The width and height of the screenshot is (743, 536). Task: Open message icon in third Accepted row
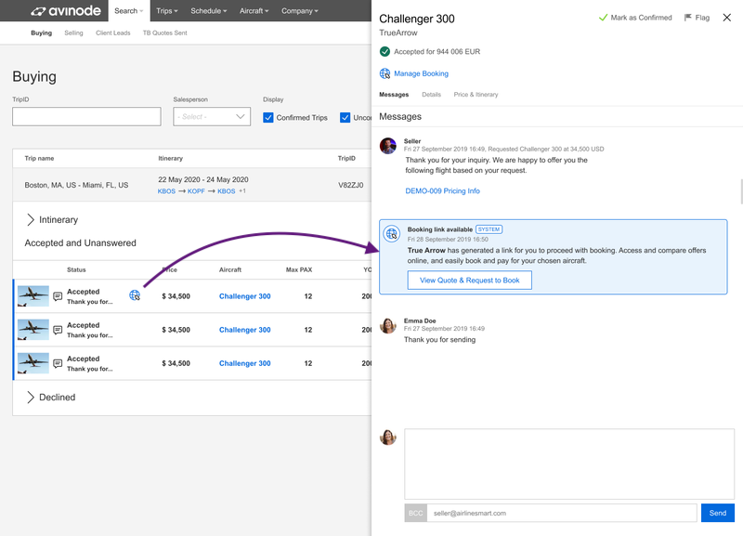point(58,363)
